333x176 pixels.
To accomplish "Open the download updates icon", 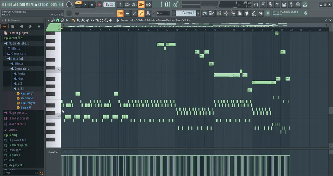I will click(x=305, y=4).
